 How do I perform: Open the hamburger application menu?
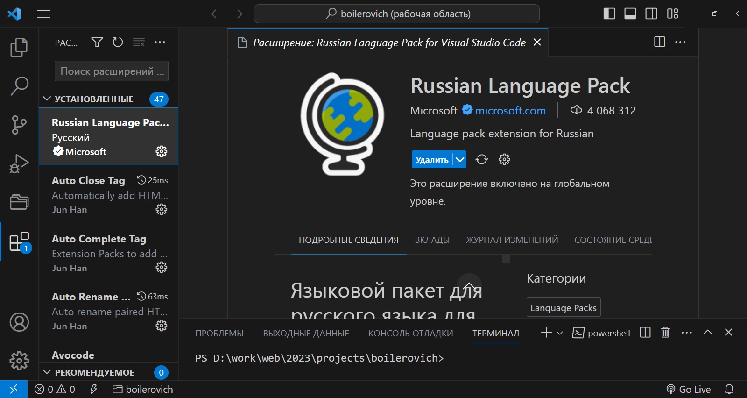(x=44, y=14)
